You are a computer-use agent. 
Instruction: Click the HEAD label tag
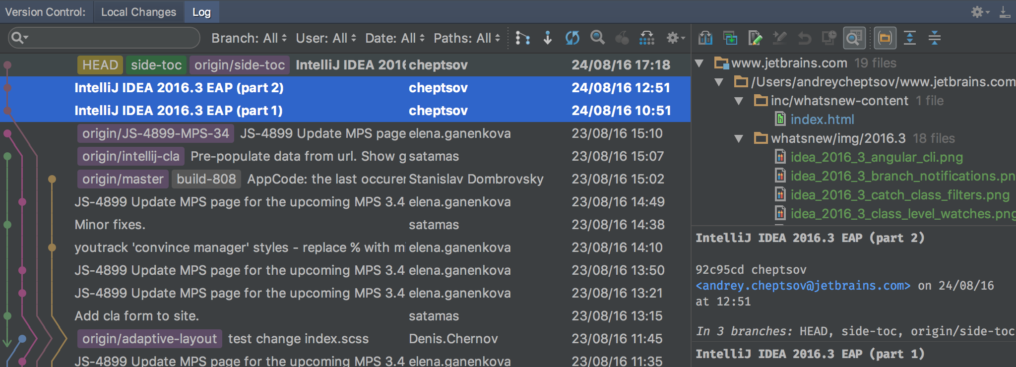pos(100,65)
